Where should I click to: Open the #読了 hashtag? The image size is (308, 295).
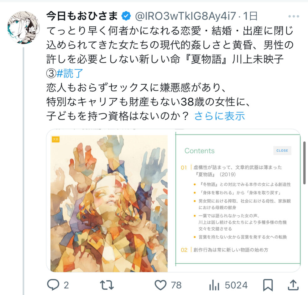(x=70, y=73)
